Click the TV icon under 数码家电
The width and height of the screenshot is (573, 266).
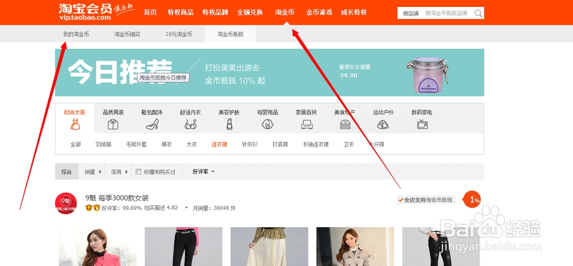(x=422, y=125)
